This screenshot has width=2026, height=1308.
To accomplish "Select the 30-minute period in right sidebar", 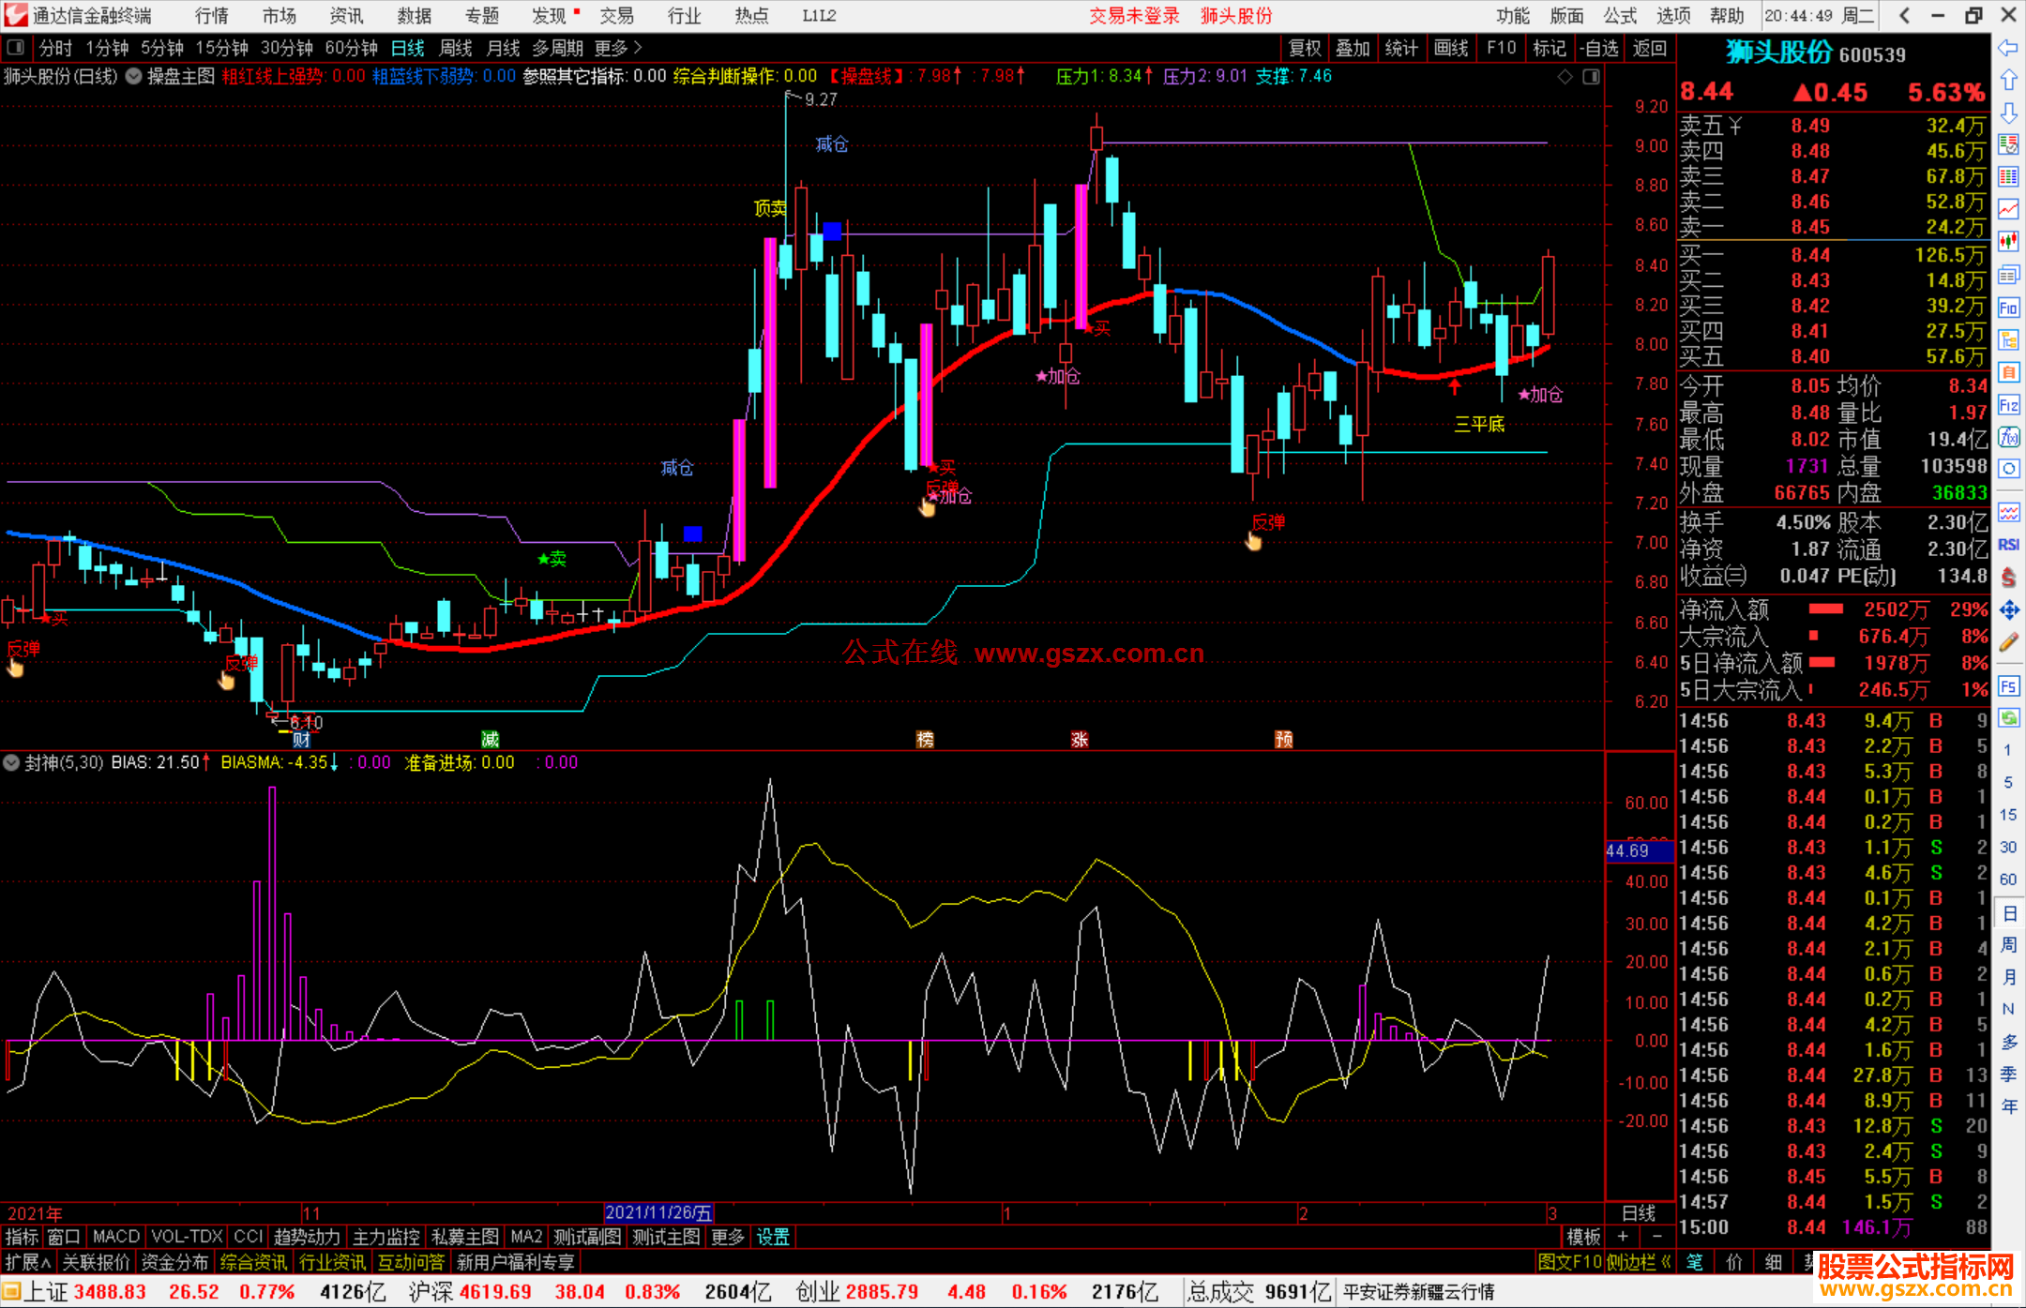I will click(2008, 847).
